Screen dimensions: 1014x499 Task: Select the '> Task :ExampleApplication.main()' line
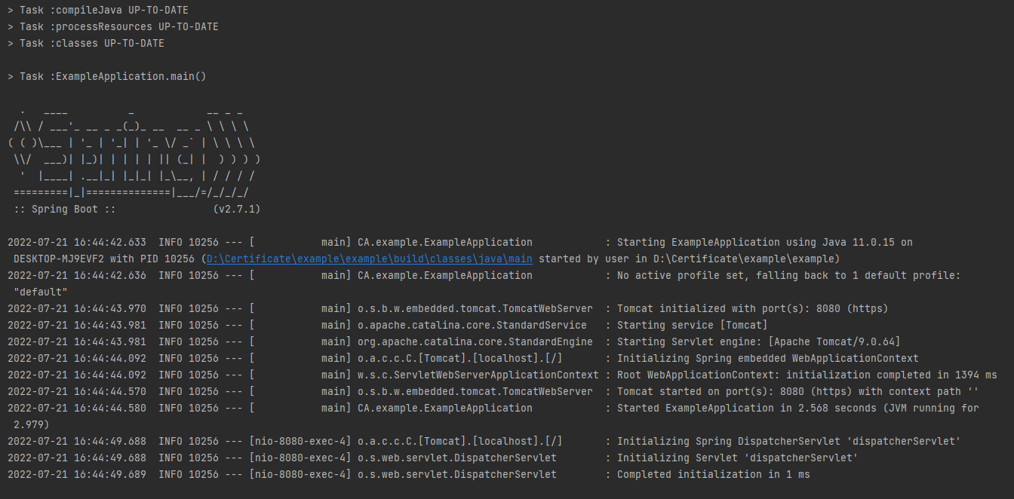click(107, 76)
